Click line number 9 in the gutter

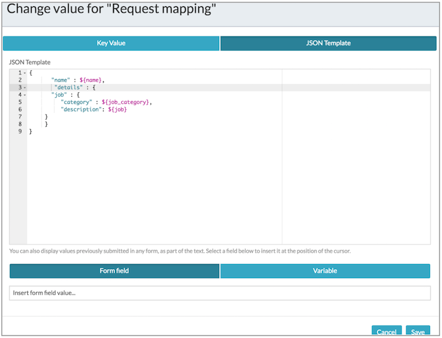pyautogui.click(x=20, y=131)
